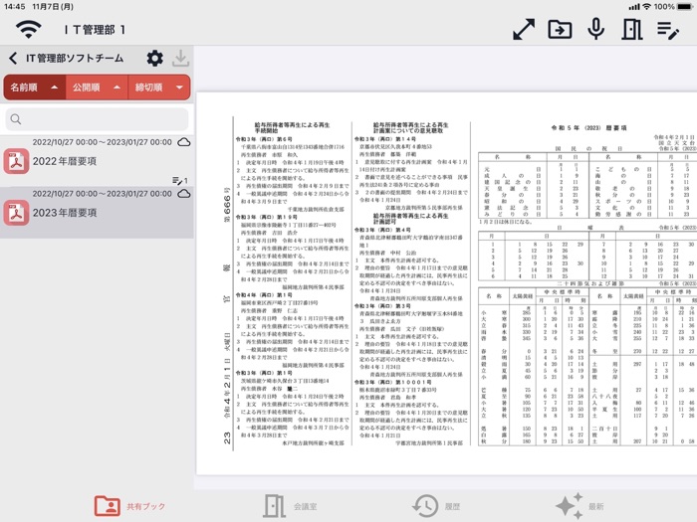
Task: Switch to 会議室 tab
Action: (290, 506)
